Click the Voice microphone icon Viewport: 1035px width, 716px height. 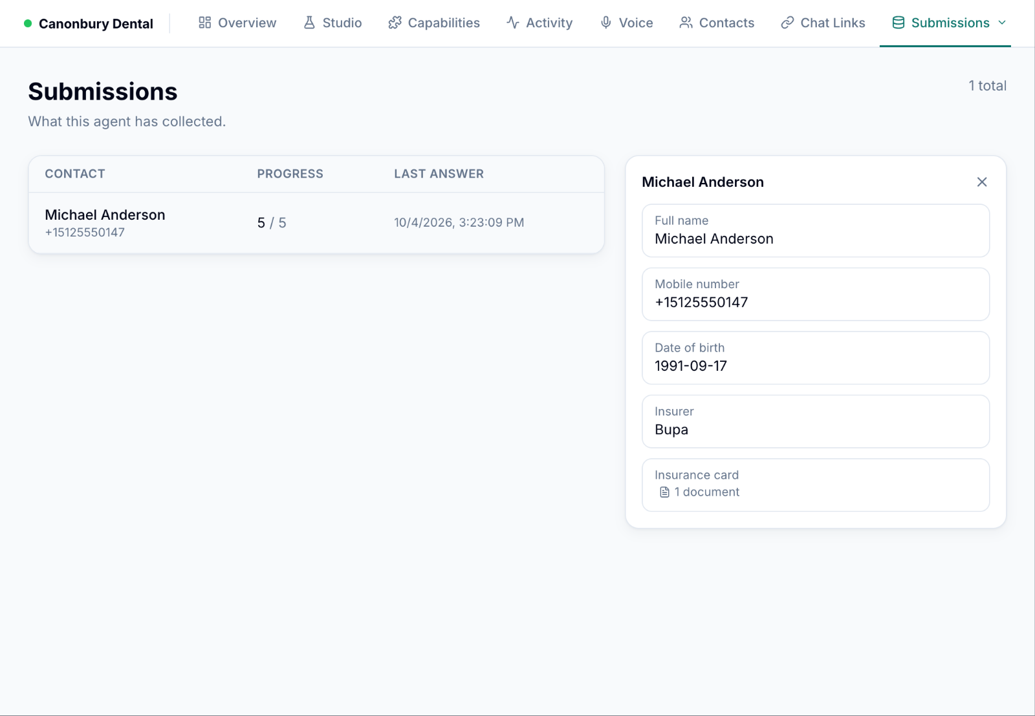pyautogui.click(x=605, y=23)
